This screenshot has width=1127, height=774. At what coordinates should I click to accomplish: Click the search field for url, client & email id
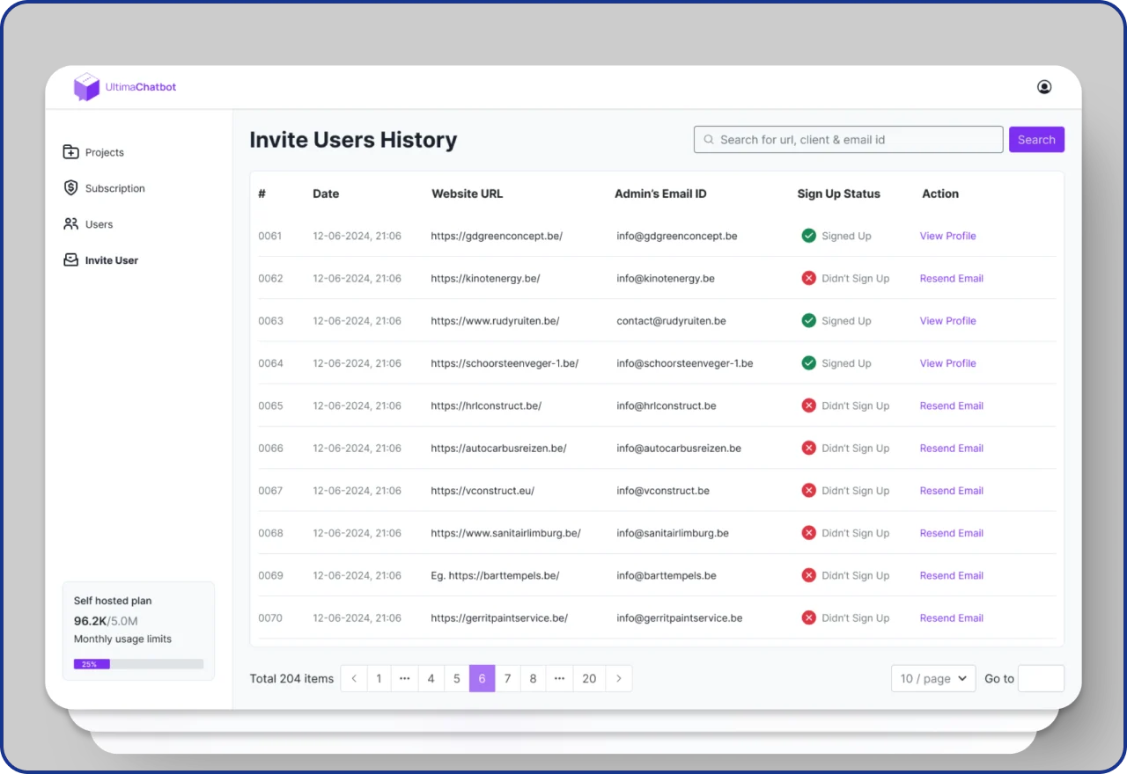point(848,140)
